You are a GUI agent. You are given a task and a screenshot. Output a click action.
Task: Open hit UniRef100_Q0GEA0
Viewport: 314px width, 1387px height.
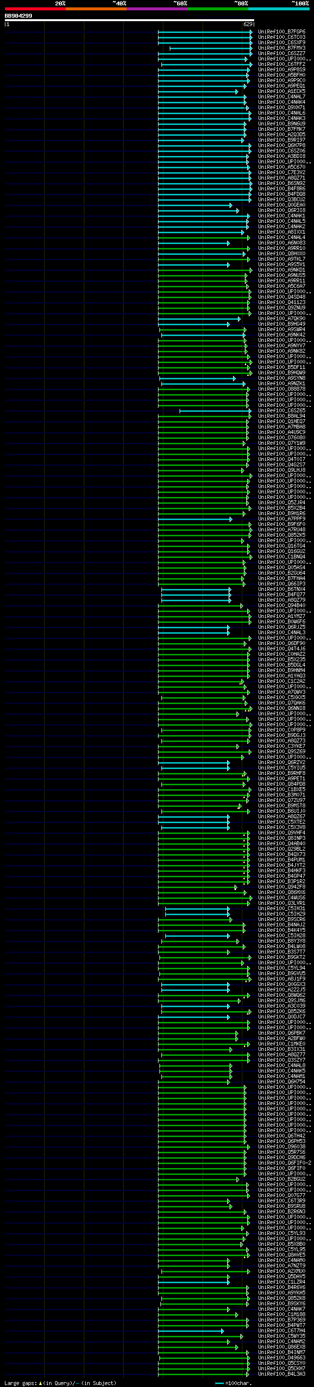click(282, 205)
